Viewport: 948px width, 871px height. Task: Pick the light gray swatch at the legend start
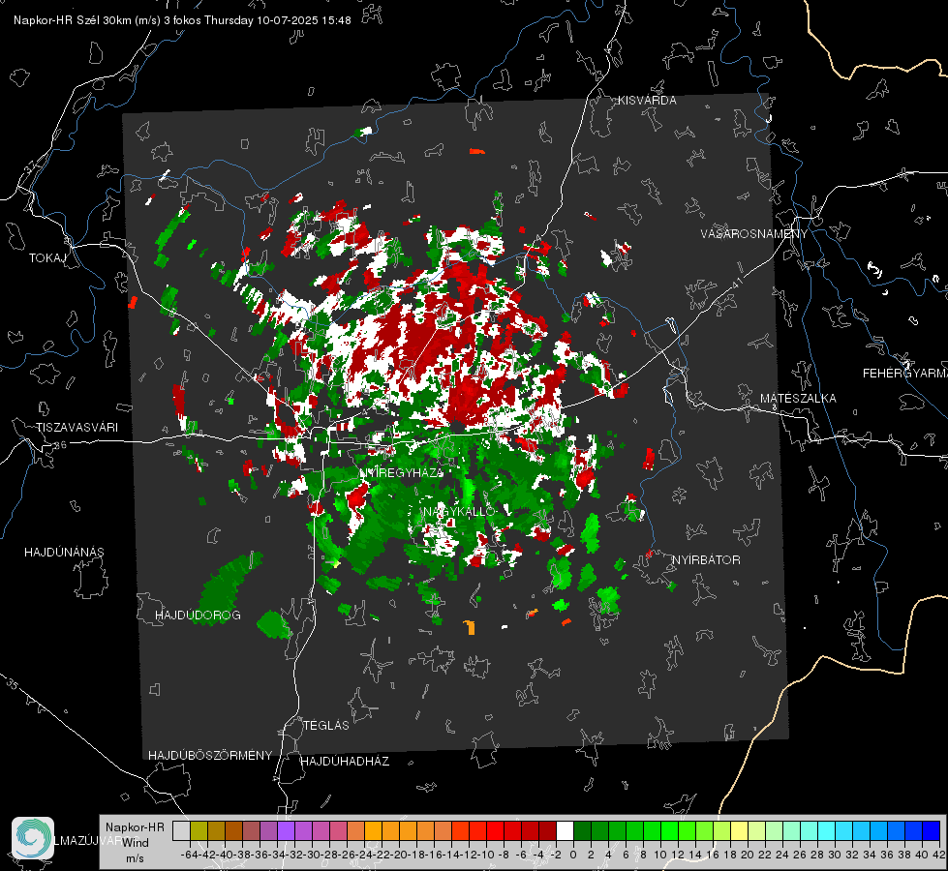[181, 830]
